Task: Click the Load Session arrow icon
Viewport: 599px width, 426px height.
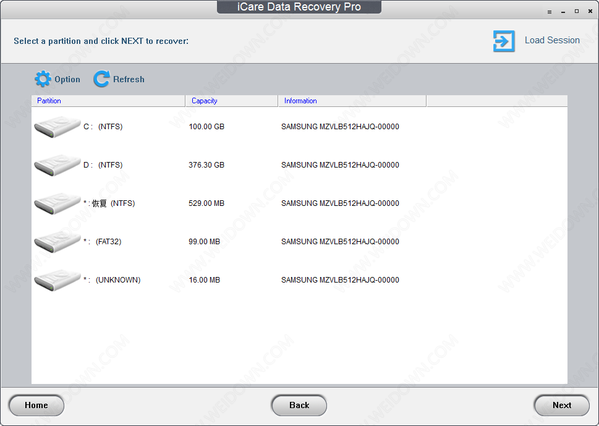Action: (x=504, y=41)
